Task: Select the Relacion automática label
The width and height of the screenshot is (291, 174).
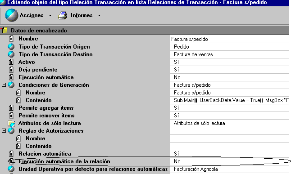Action: click(45, 154)
